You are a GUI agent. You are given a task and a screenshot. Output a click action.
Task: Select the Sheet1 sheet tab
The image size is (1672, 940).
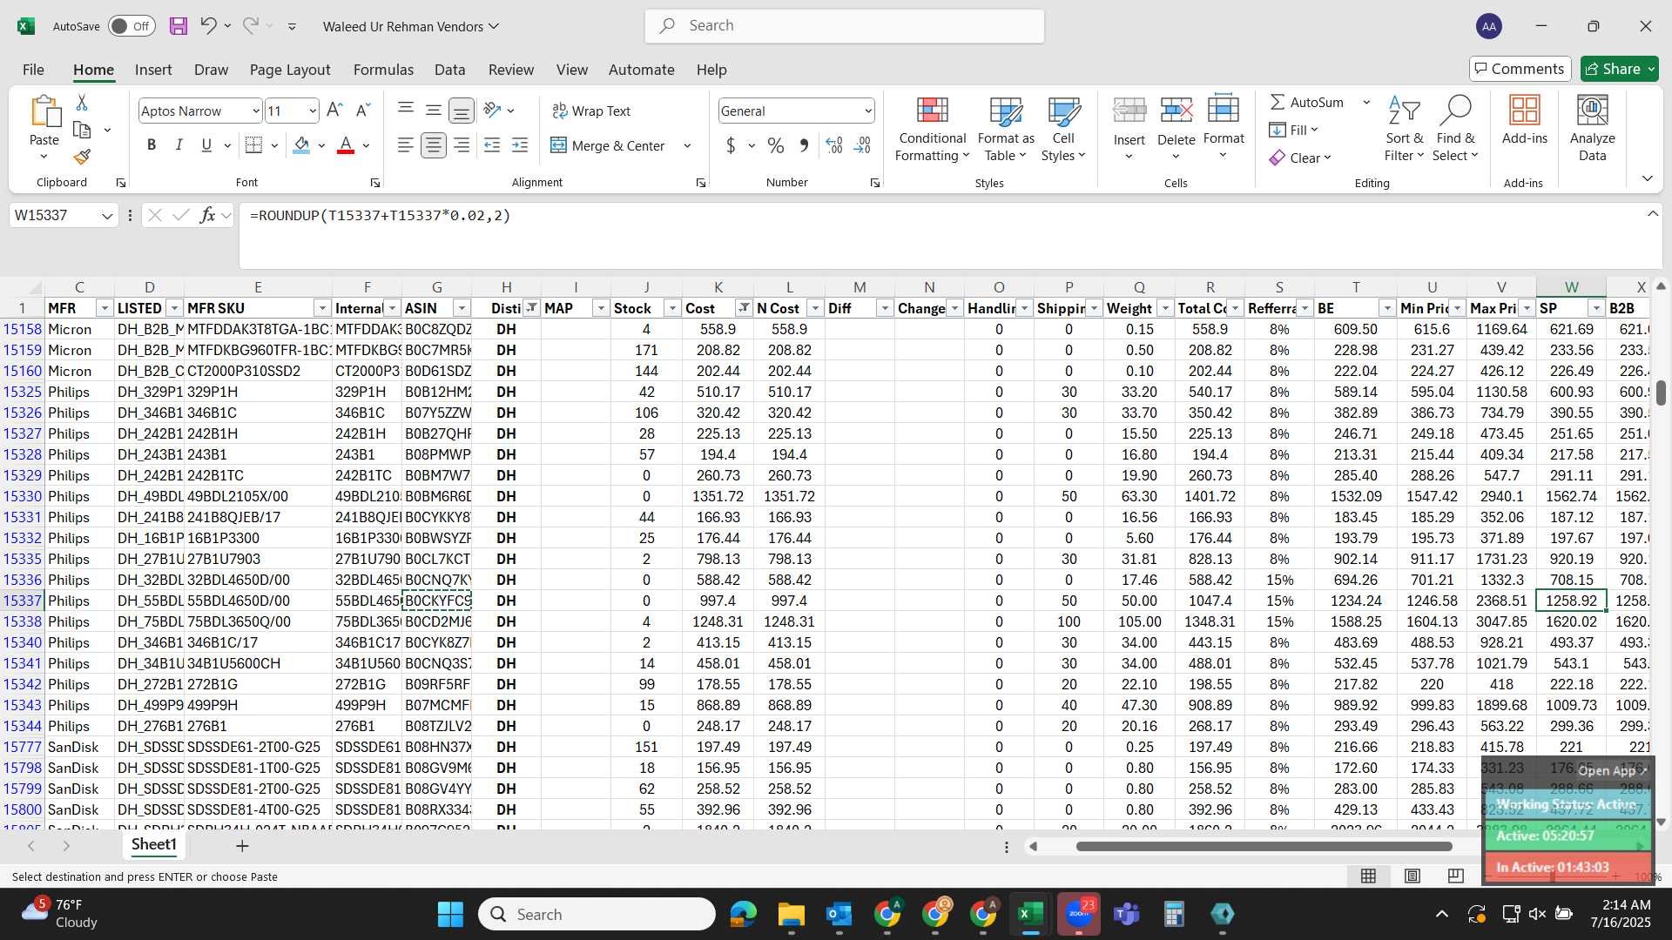[153, 844]
